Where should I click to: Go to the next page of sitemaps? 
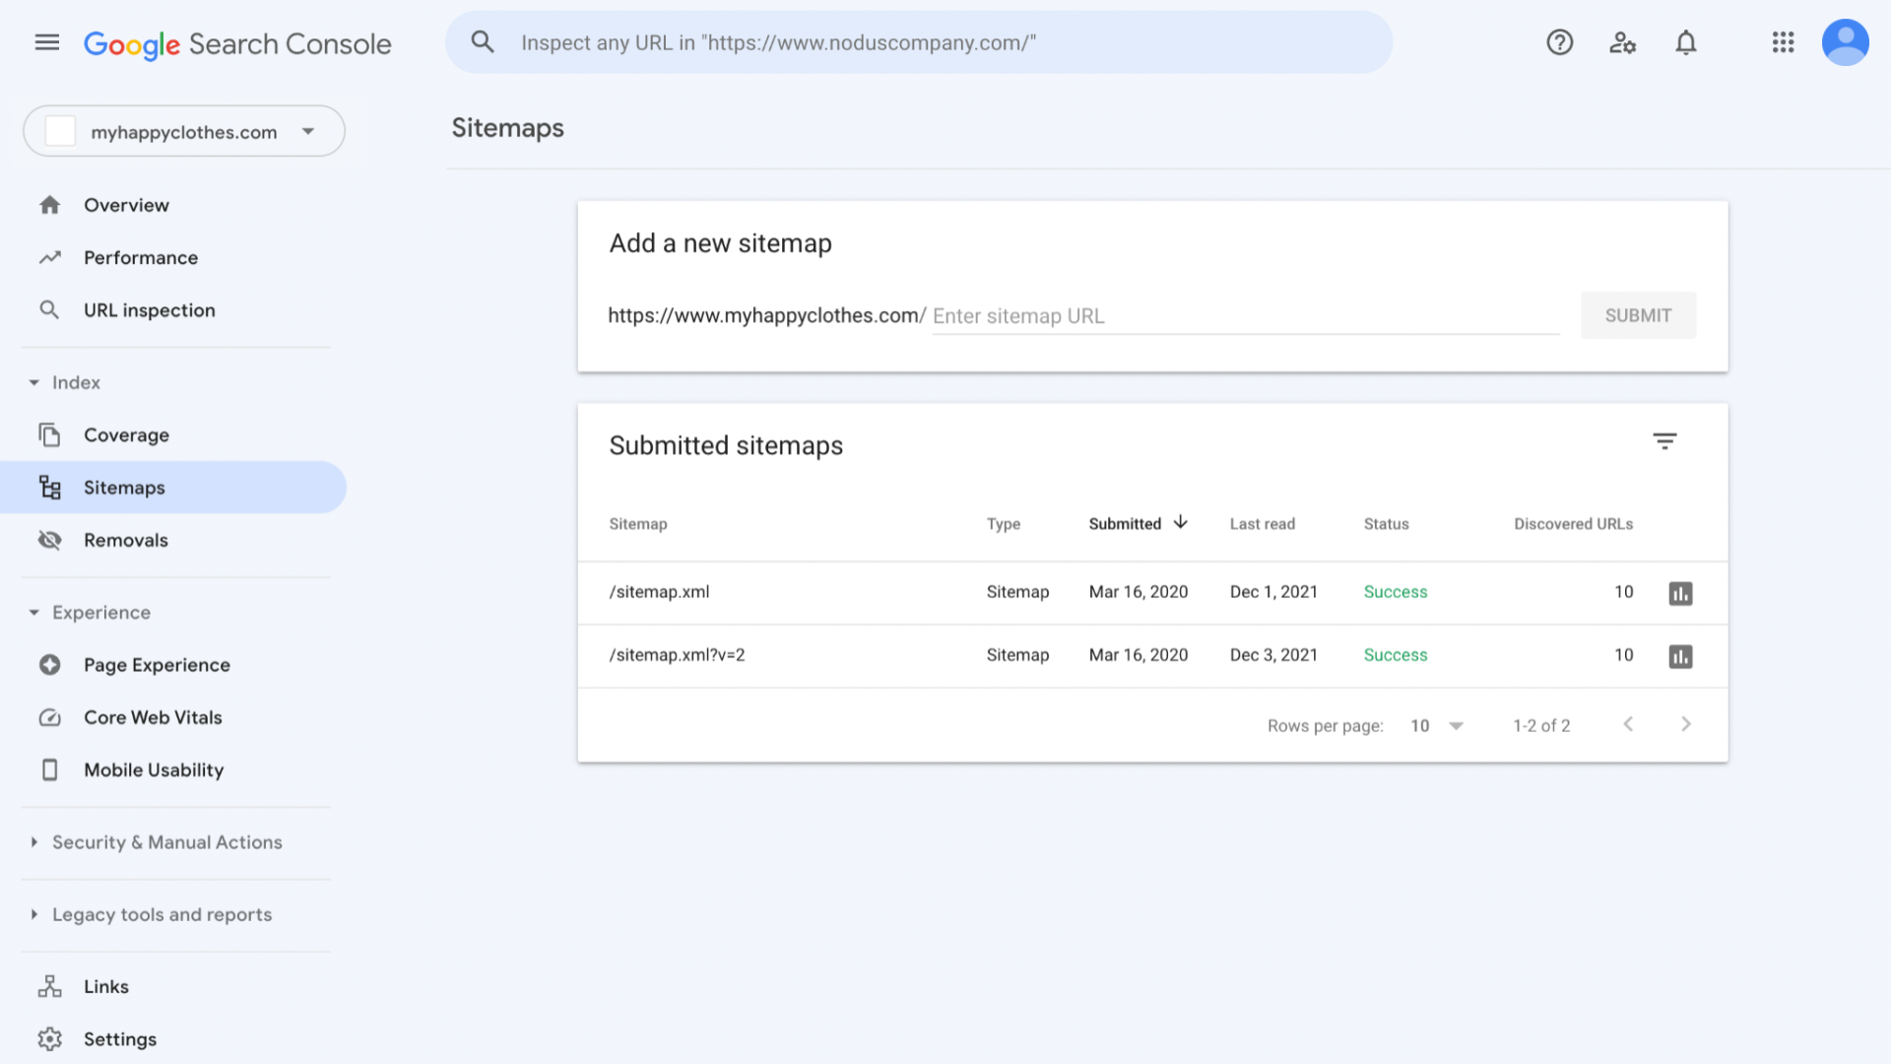(1686, 724)
